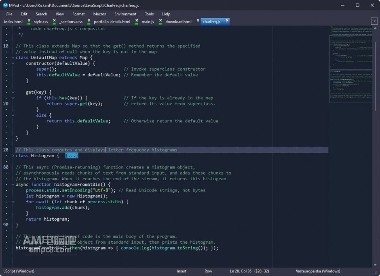Close the charfreq.js tab

[227, 21]
